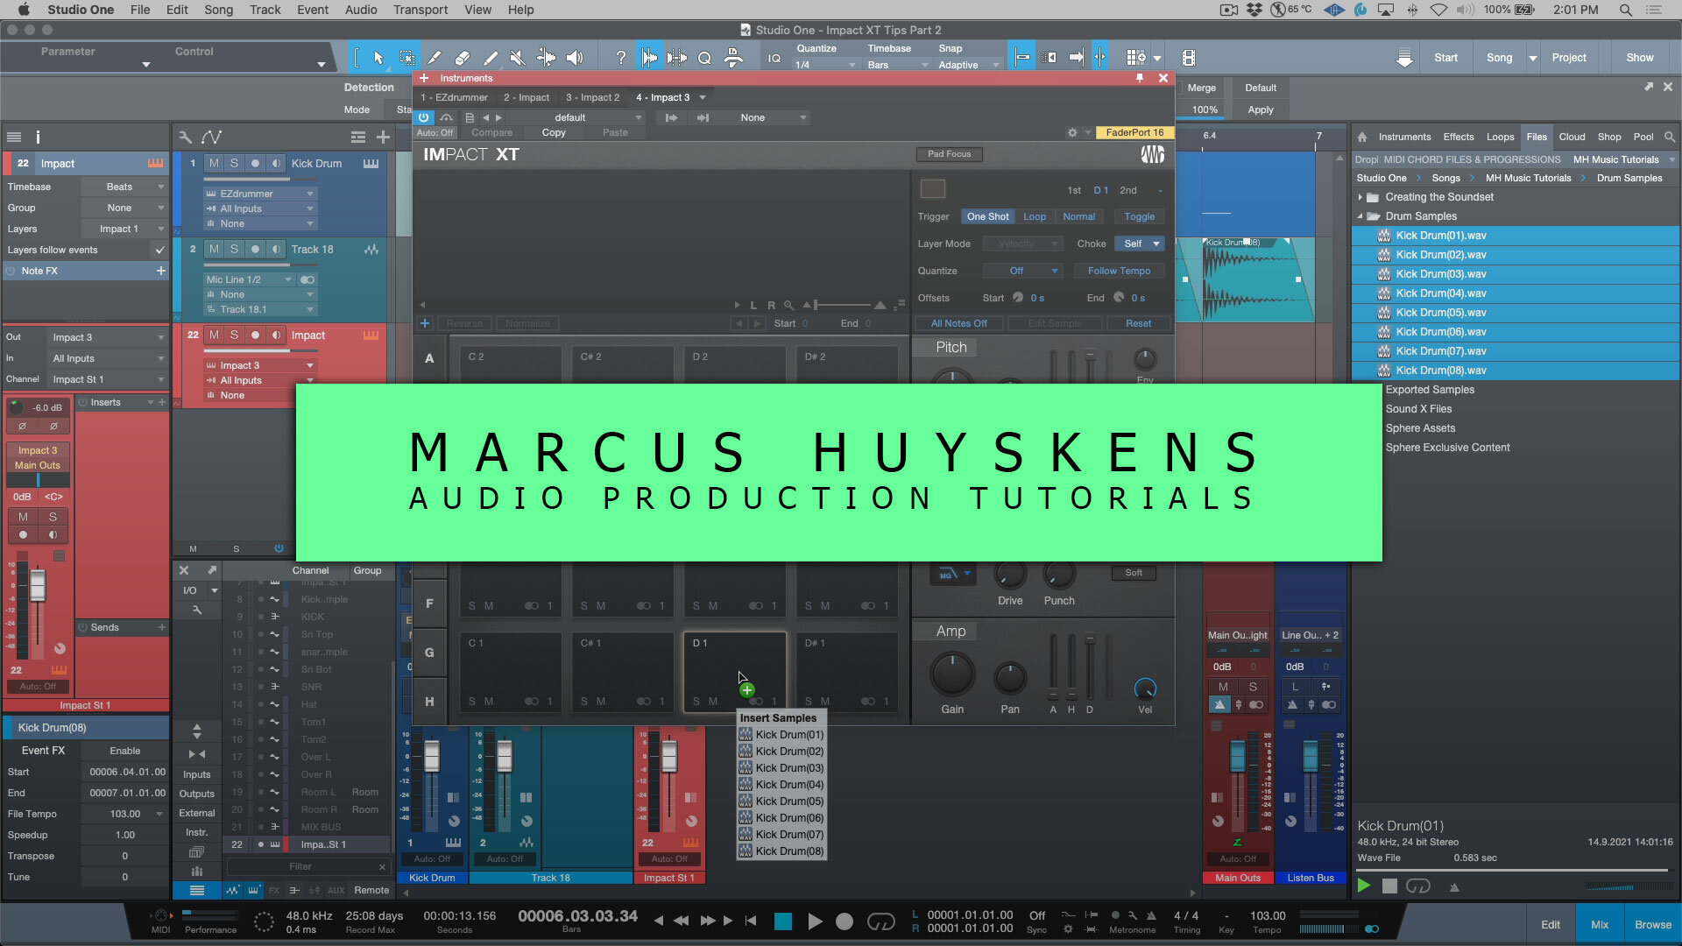Select the Listen speaker tool

tap(575, 58)
